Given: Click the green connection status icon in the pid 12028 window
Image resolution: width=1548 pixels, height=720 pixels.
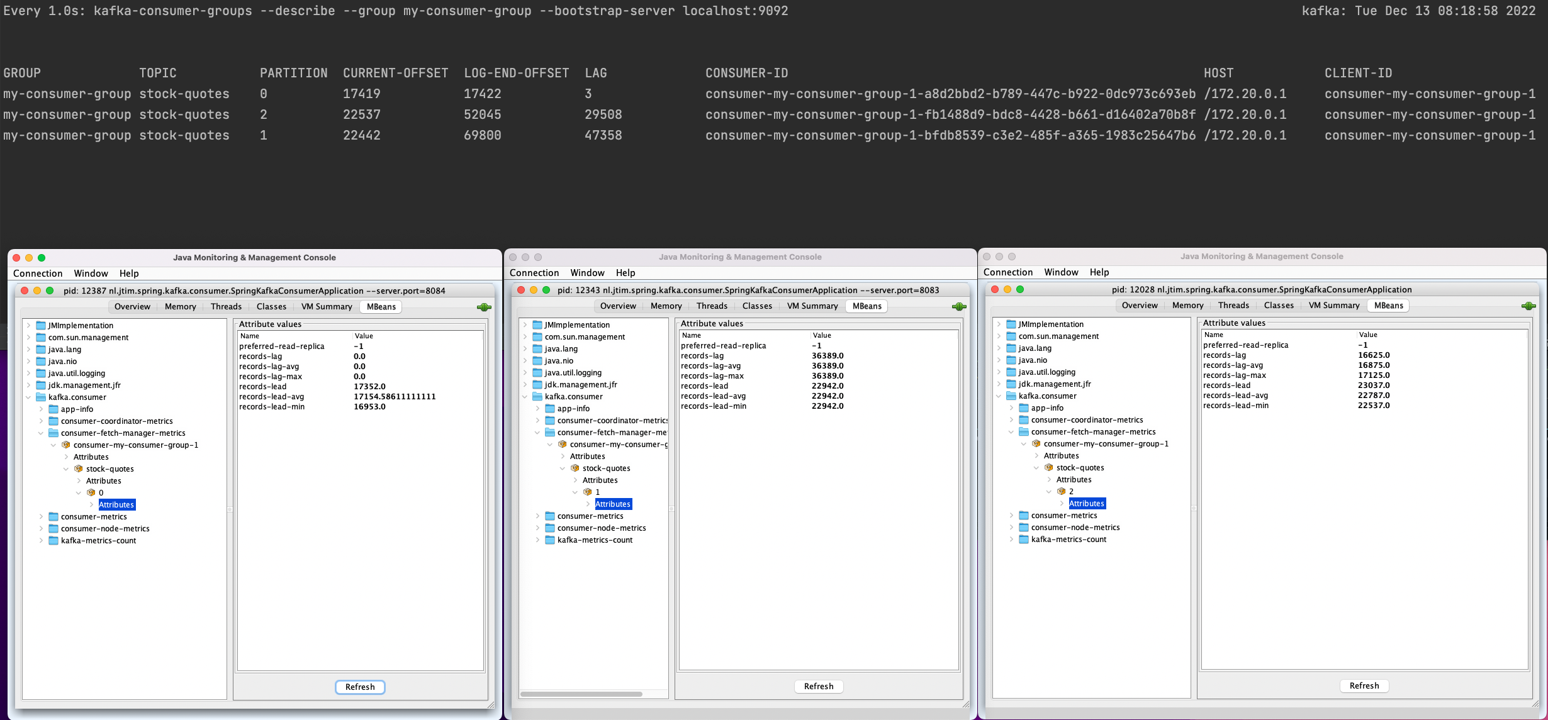Looking at the screenshot, I should tap(1528, 306).
